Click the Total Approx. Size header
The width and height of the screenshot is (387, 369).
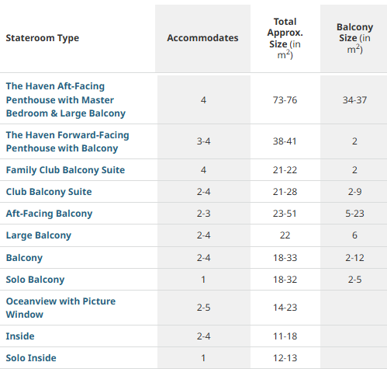pos(285,38)
